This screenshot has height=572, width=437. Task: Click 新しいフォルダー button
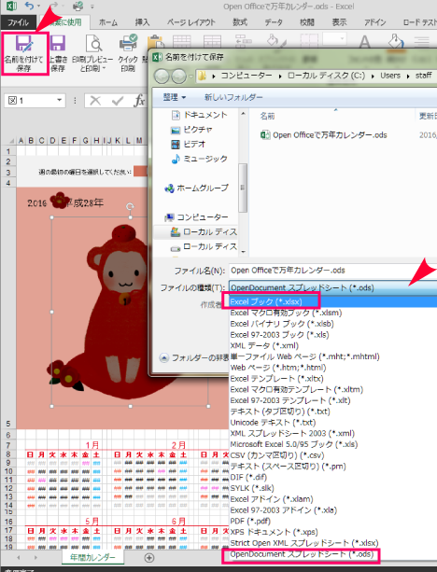(233, 97)
